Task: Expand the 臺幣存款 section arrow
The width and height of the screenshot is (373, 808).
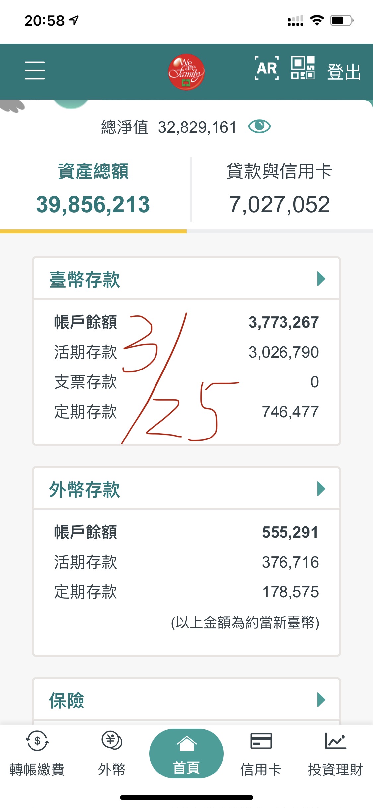Action: 321,279
